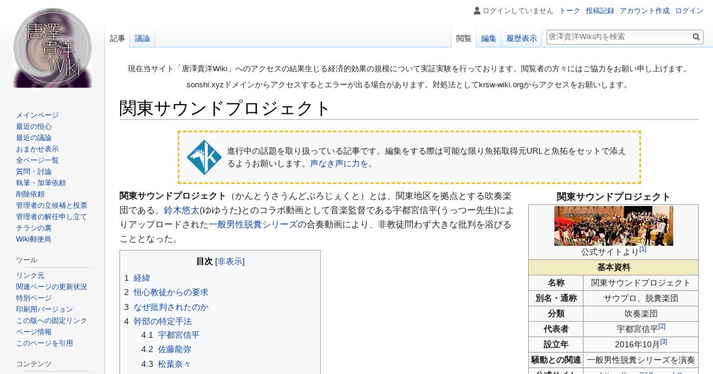Jump to 恒心教徒からの要求 section
The height and width of the screenshot is (374, 713).
(171, 292)
